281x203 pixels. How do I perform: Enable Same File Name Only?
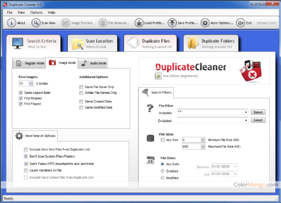(81, 87)
